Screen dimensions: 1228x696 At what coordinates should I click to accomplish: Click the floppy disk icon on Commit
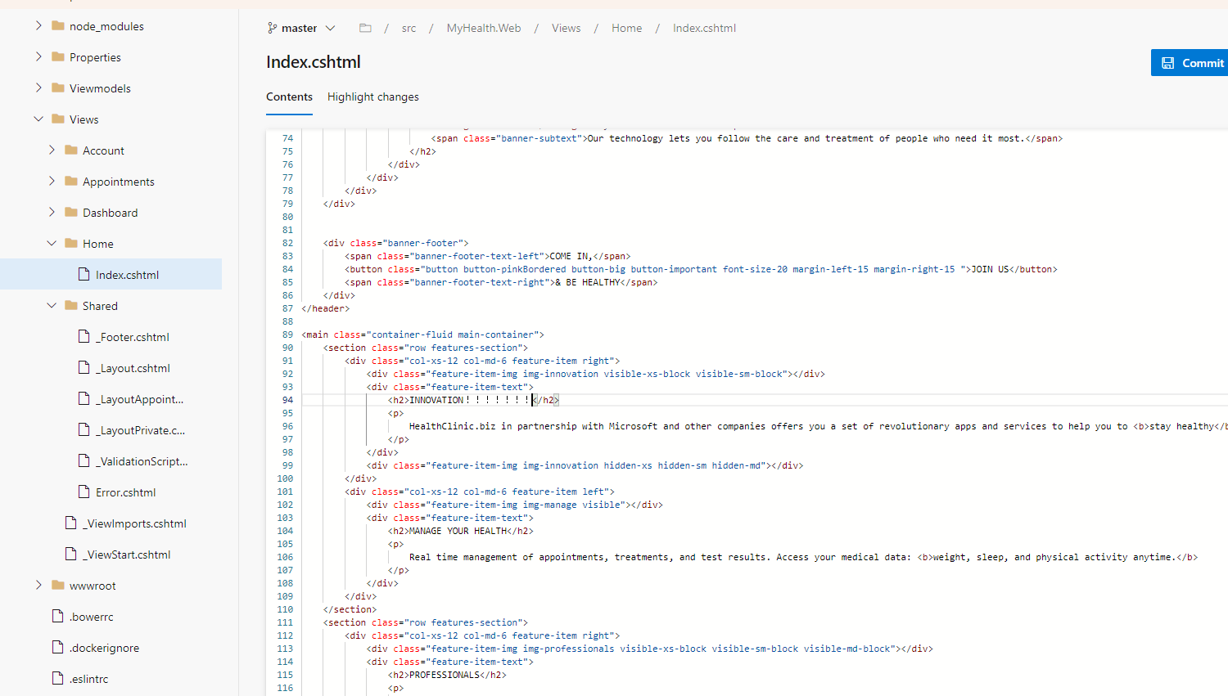1168,63
